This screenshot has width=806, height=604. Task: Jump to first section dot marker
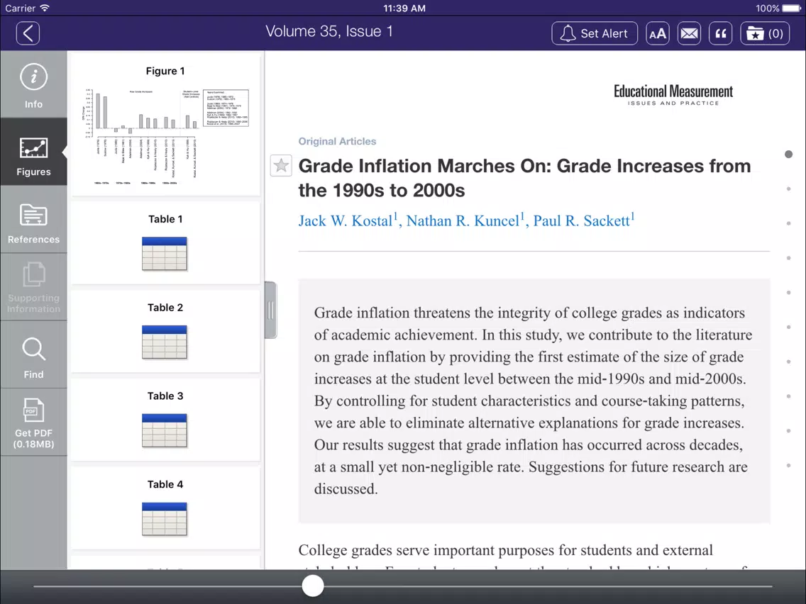click(x=788, y=154)
